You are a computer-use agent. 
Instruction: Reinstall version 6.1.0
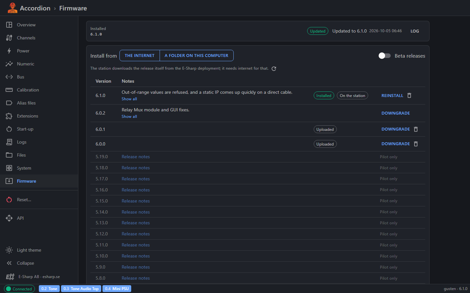coord(392,96)
